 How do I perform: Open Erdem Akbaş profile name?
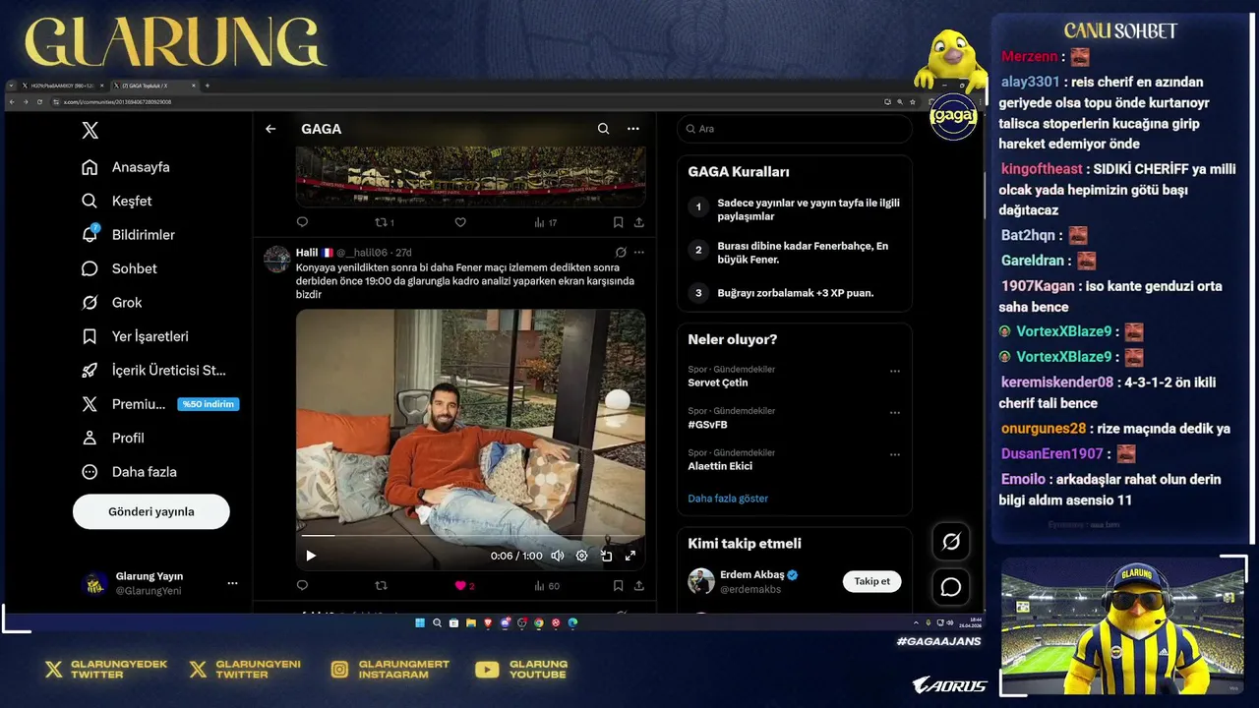[x=752, y=574]
